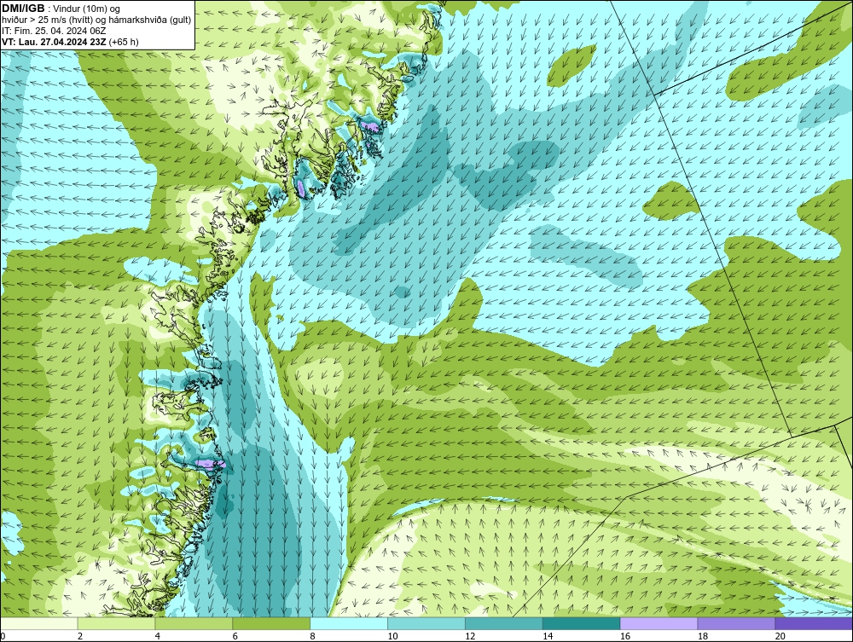
Task: Select the 6–8 m/s olive green swatch
Action: pos(271,623)
